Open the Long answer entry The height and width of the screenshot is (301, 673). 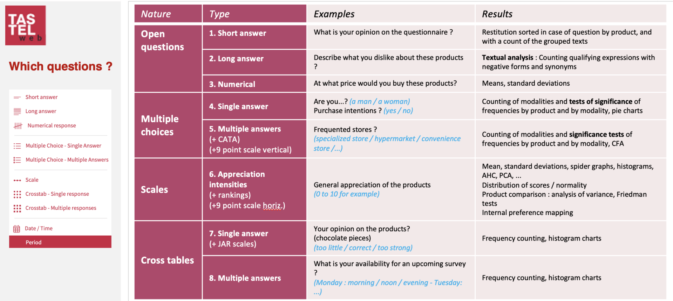coord(41,111)
